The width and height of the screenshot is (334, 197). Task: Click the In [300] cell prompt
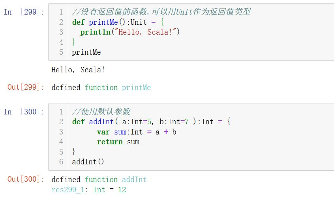[24, 112]
